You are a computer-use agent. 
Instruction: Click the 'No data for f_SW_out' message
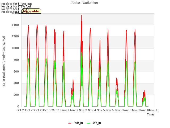[16, 6]
